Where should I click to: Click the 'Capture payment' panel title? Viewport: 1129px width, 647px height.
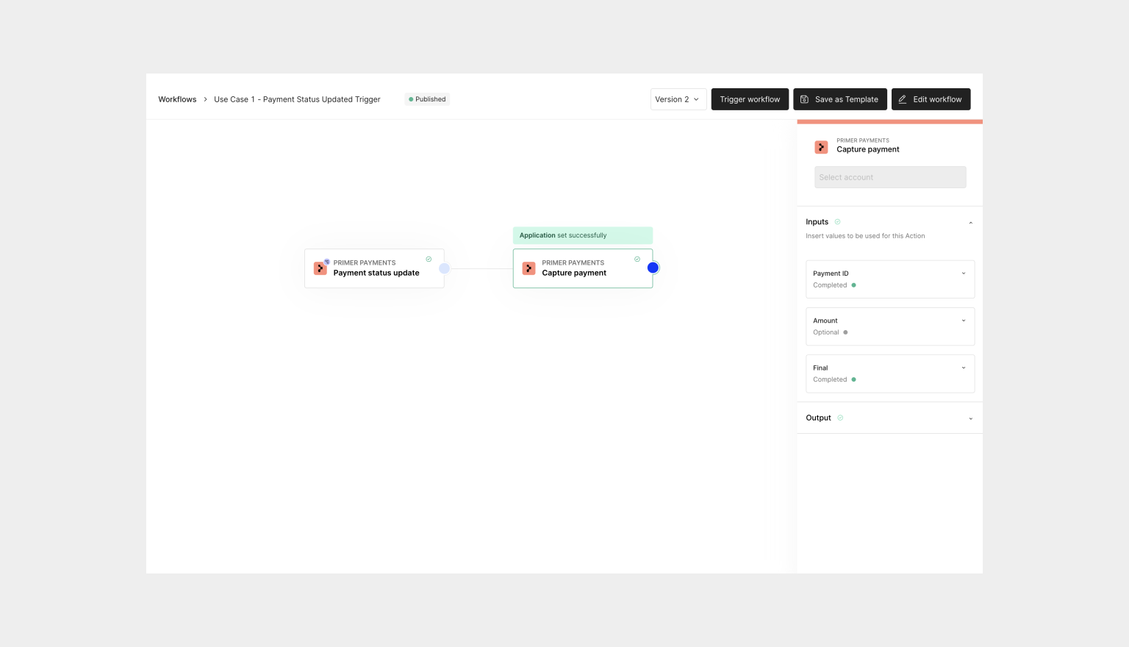click(x=868, y=149)
